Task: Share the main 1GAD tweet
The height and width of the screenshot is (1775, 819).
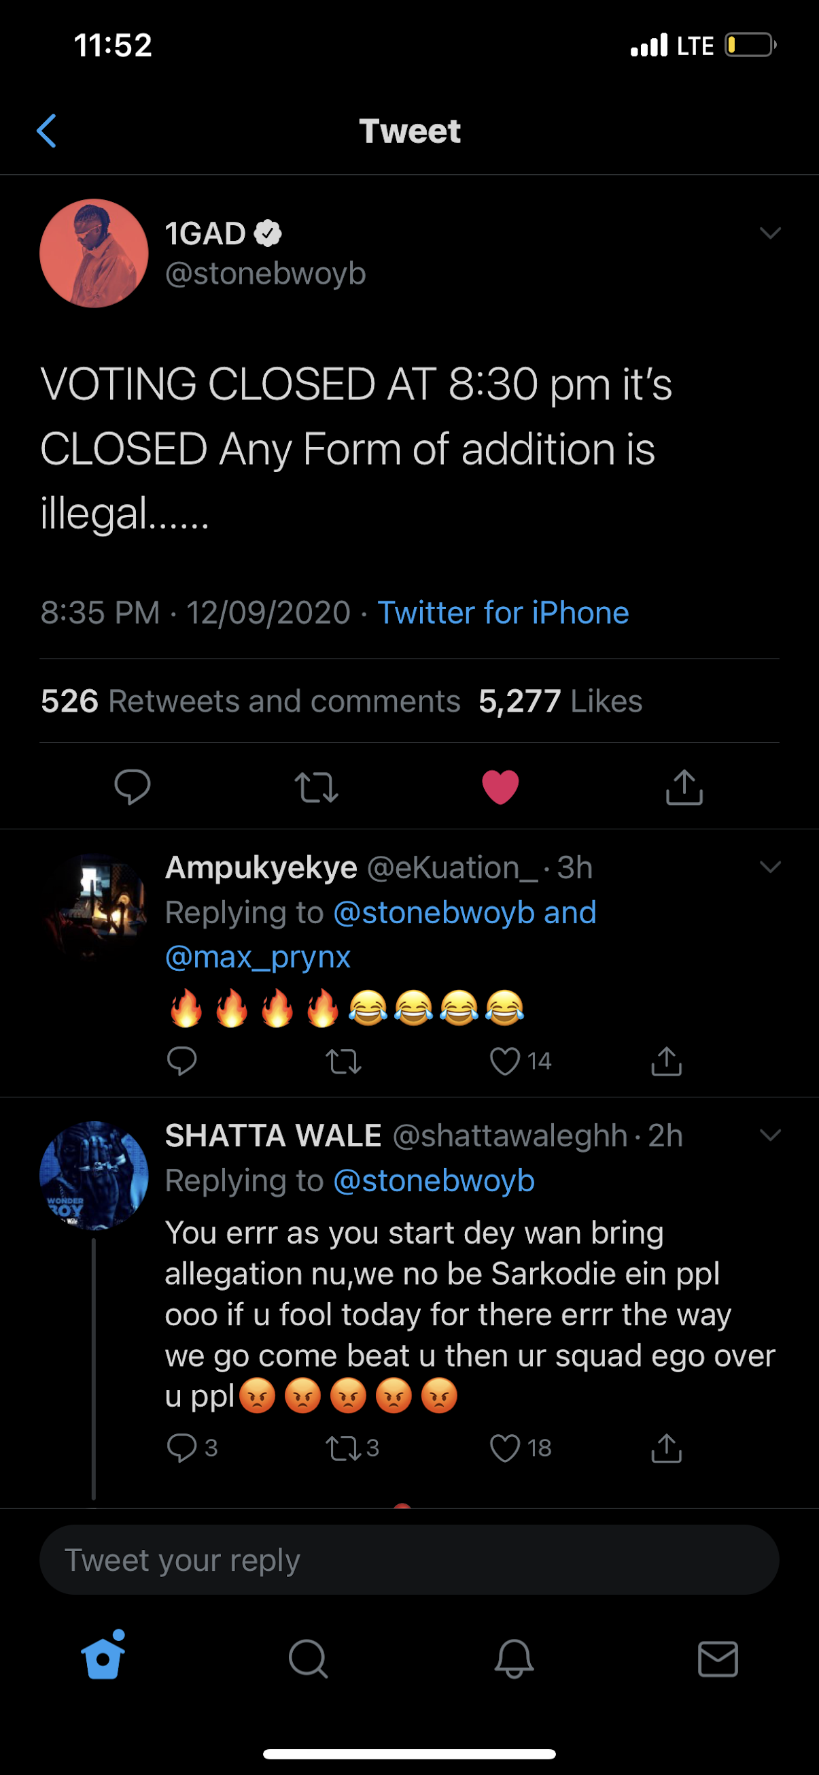Action: [684, 787]
